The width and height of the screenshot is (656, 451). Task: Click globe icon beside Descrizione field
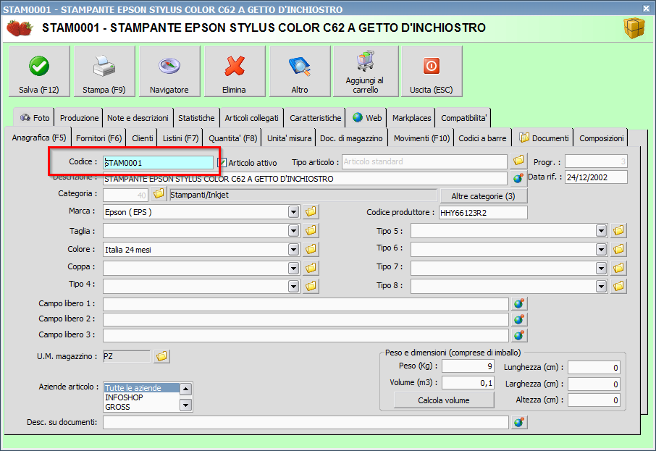pyautogui.click(x=518, y=178)
